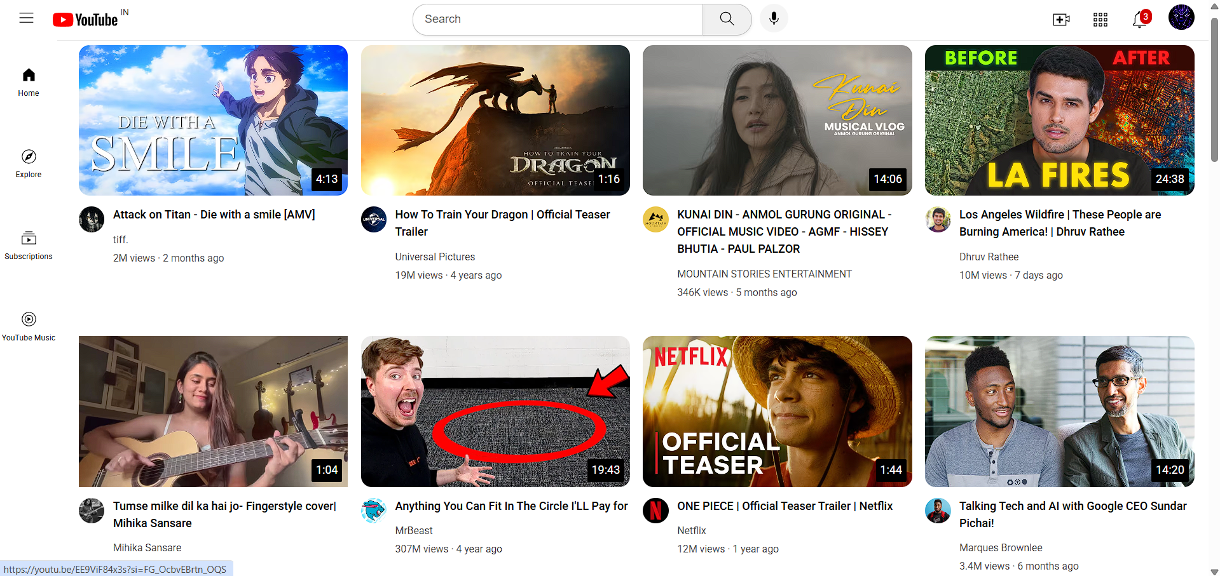This screenshot has height=576, width=1220.
Task: Open notifications bell with 3 alerts
Action: [1141, 19]
